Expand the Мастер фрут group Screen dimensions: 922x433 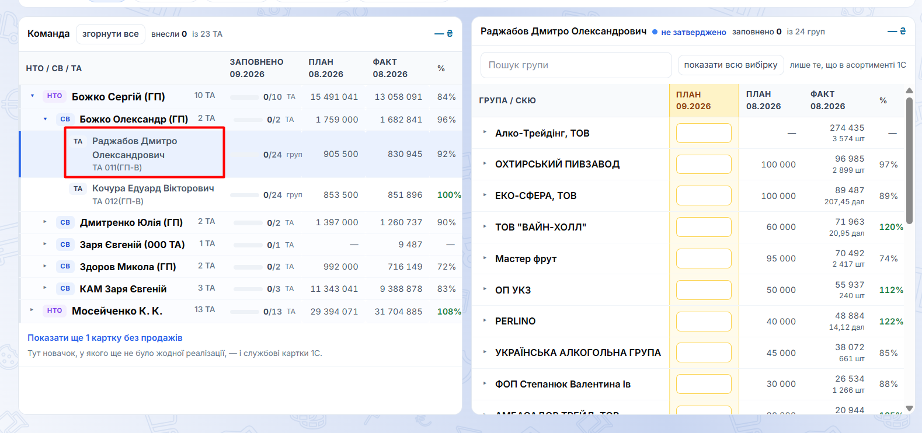[485, 258]
